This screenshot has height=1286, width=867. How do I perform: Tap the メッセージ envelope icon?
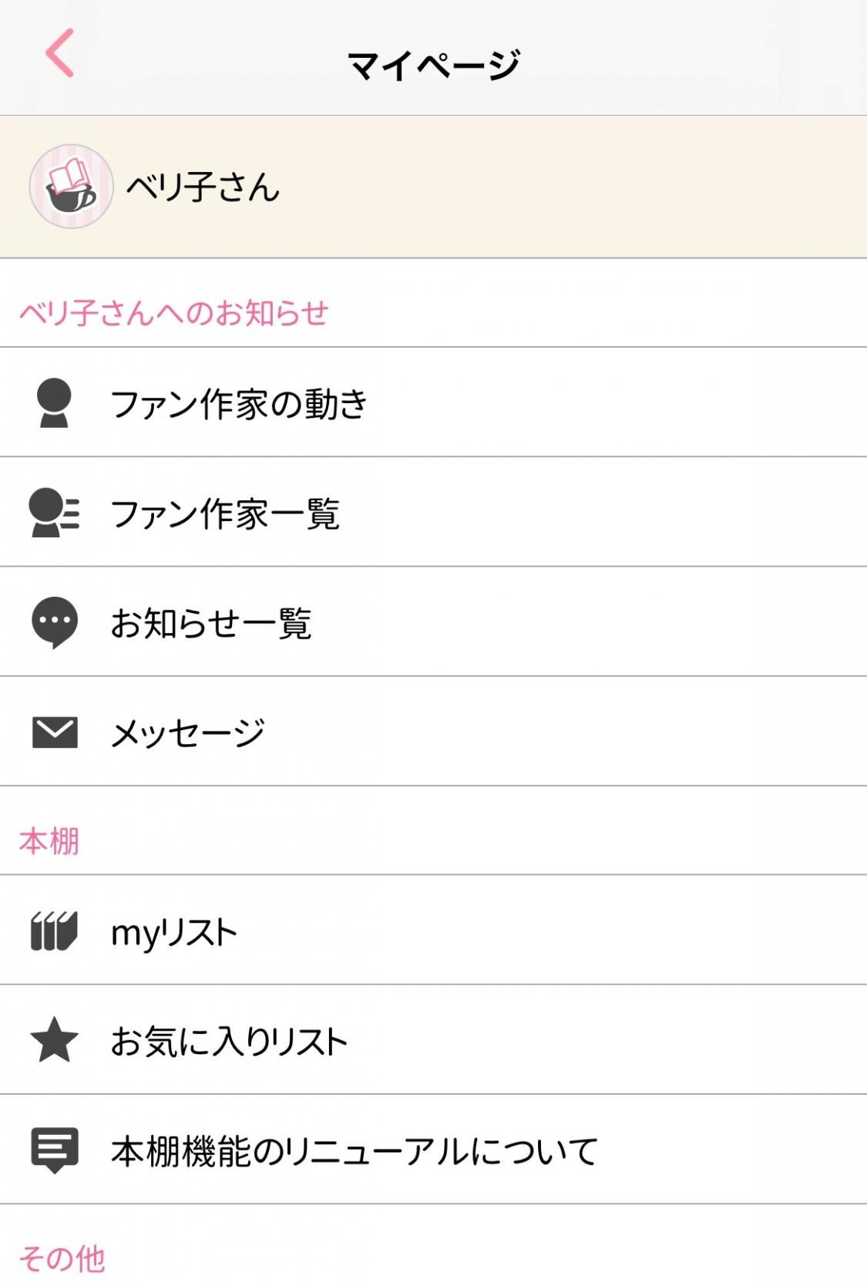(x=54, y=732)
